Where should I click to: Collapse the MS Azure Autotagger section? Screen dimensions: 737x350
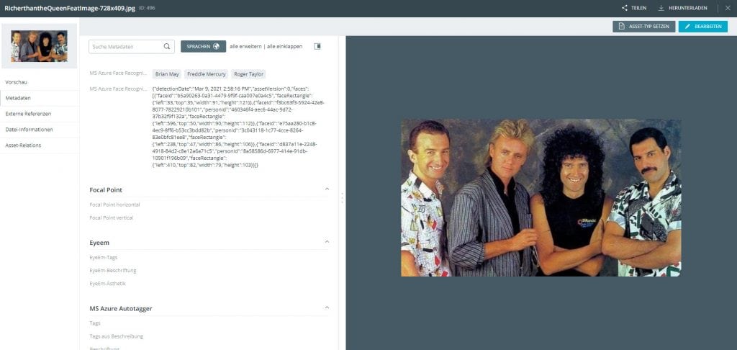click(327, 308)
